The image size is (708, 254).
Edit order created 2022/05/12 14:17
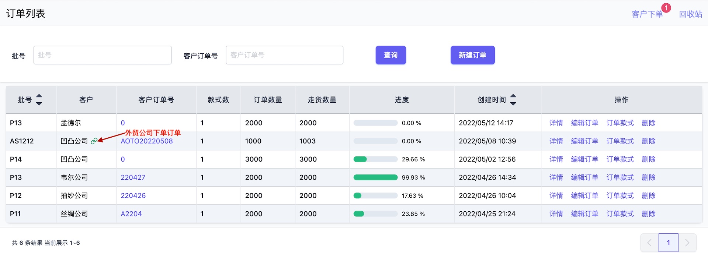coord(584,123)
